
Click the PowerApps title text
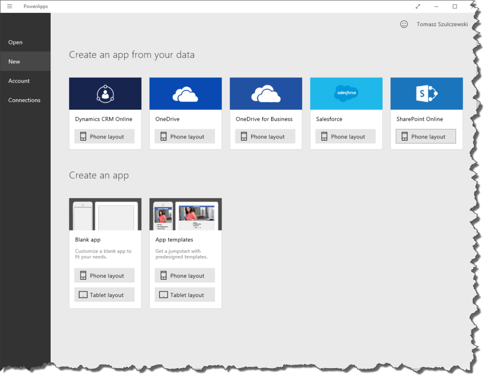coord(35,7)
